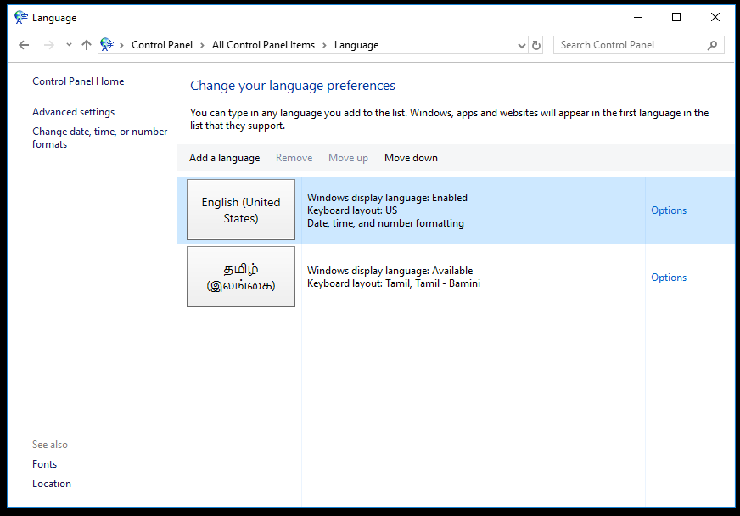Open Fonts from the See also section
The width and height of the screenshot is (740, 516).
[44, 463]
